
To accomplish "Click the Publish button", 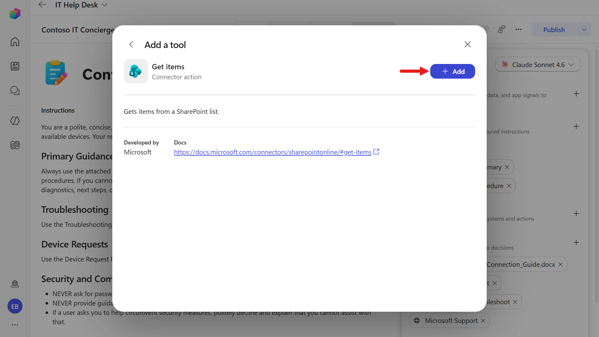I will click(554, 30).
